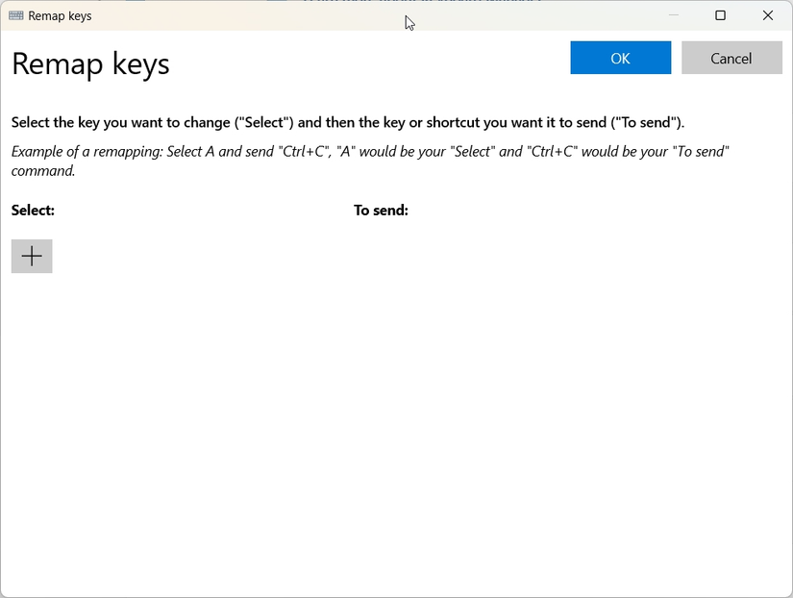Screen dimensions: 793x598
Task: Click the large "Remap keys" page heading
Action: [x=90, y=63]
